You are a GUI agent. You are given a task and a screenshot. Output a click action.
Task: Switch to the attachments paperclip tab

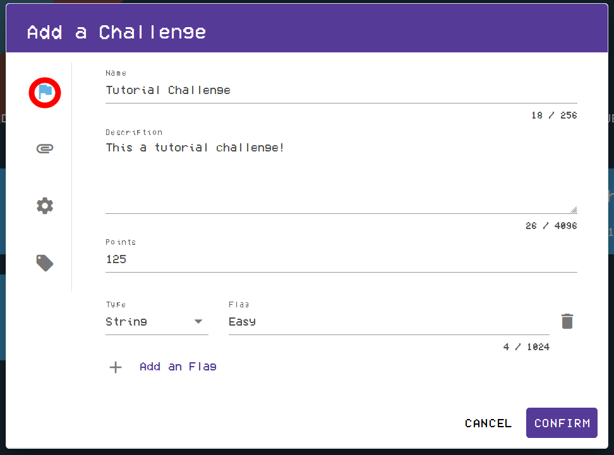click(45, 149)
